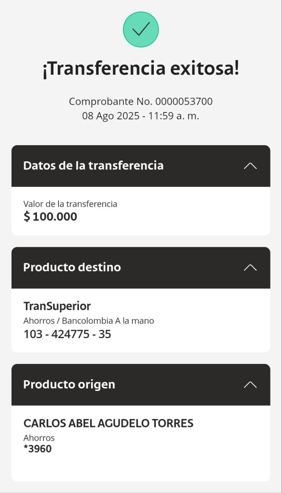Collapse the Datos de la transferencia chevron

(250, 166)
